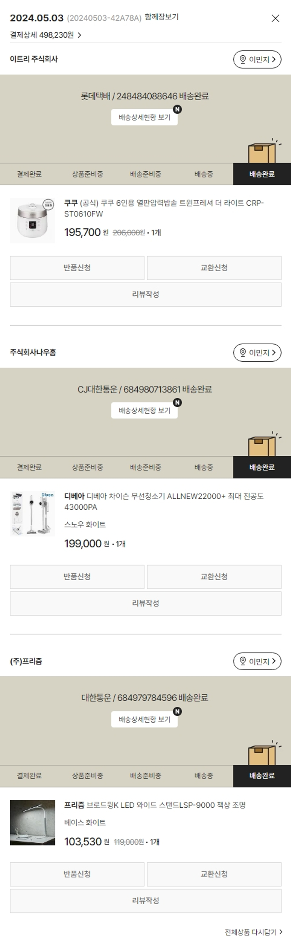Write review for 프리즘 desk lamp
The width and height of the screenshot is (291, 948).
(145, 901)
